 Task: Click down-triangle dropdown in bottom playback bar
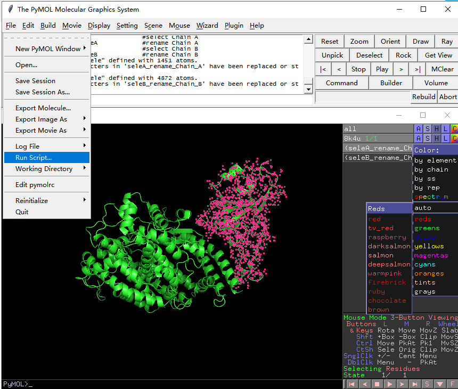pos(440,384)
